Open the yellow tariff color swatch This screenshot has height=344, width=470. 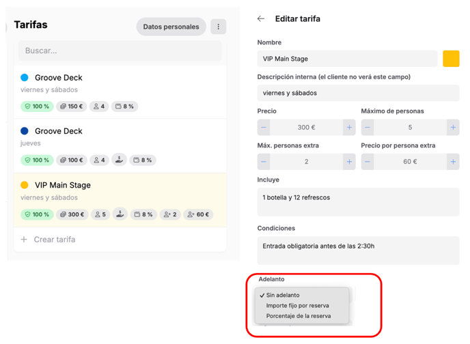(451, 59)
